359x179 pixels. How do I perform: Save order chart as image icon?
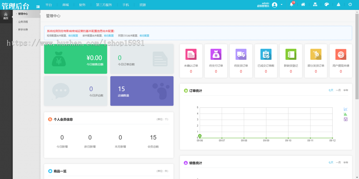(346, 119)
